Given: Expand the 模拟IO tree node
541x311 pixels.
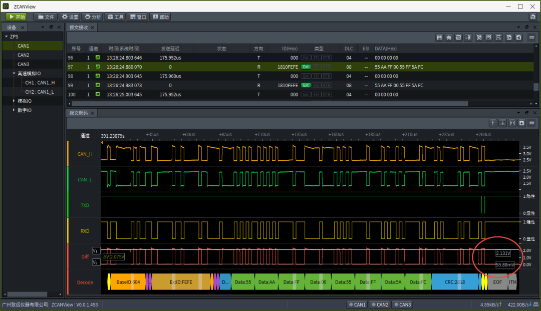Looking at the screenshot, I should click(x=14, y=101).
